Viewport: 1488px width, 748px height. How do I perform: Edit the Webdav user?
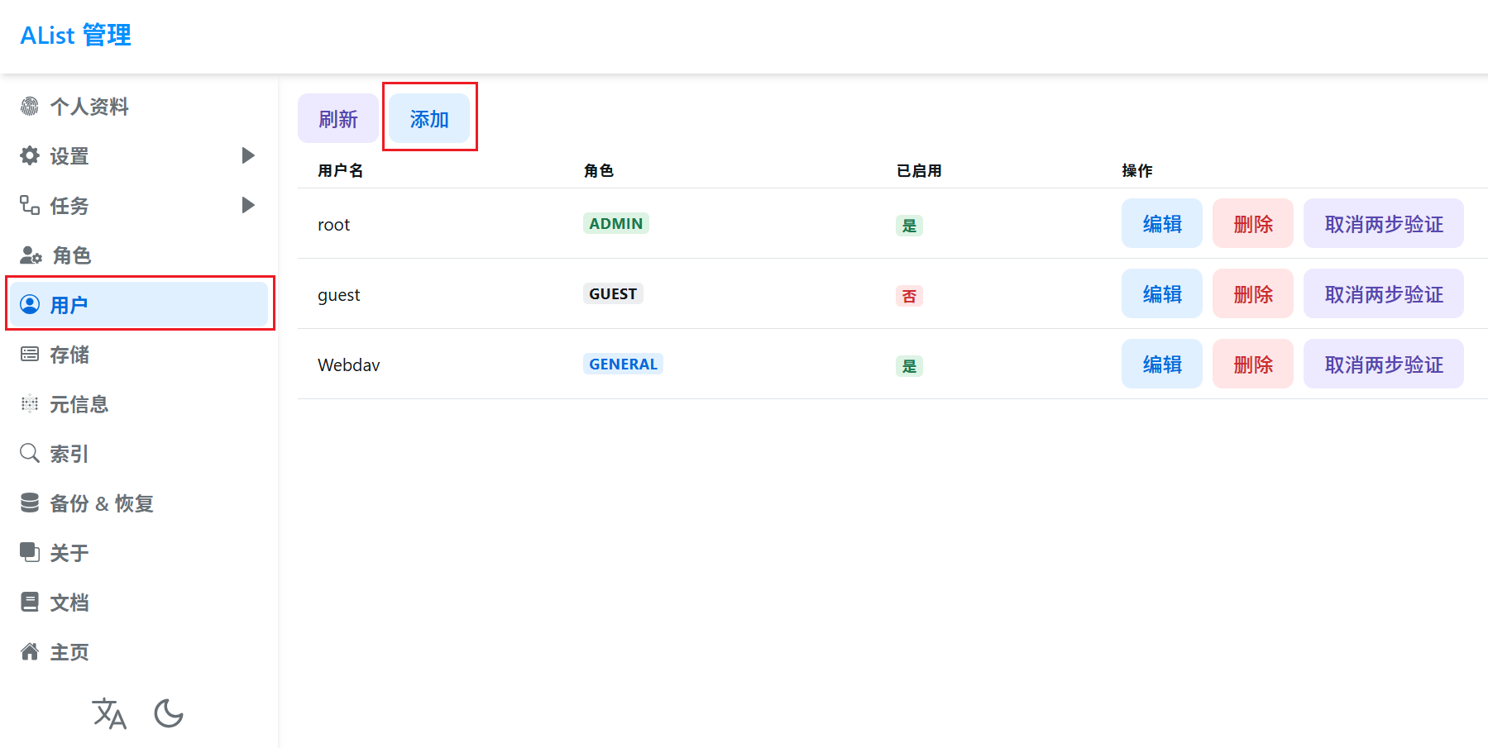pos(1162,364)
